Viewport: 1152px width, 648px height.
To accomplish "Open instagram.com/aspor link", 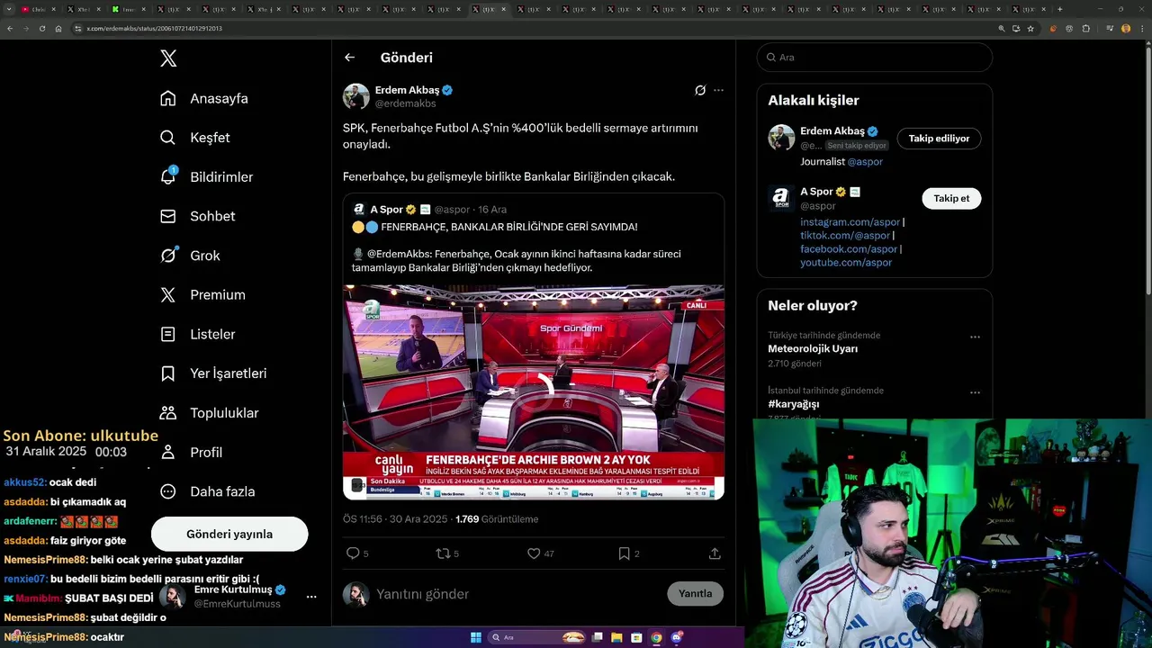I will (850, 222).
